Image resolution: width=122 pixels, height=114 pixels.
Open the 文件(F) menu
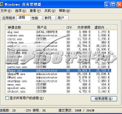point(6,11)
